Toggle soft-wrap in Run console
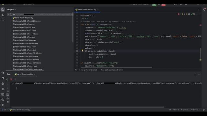 click(8, 92)
